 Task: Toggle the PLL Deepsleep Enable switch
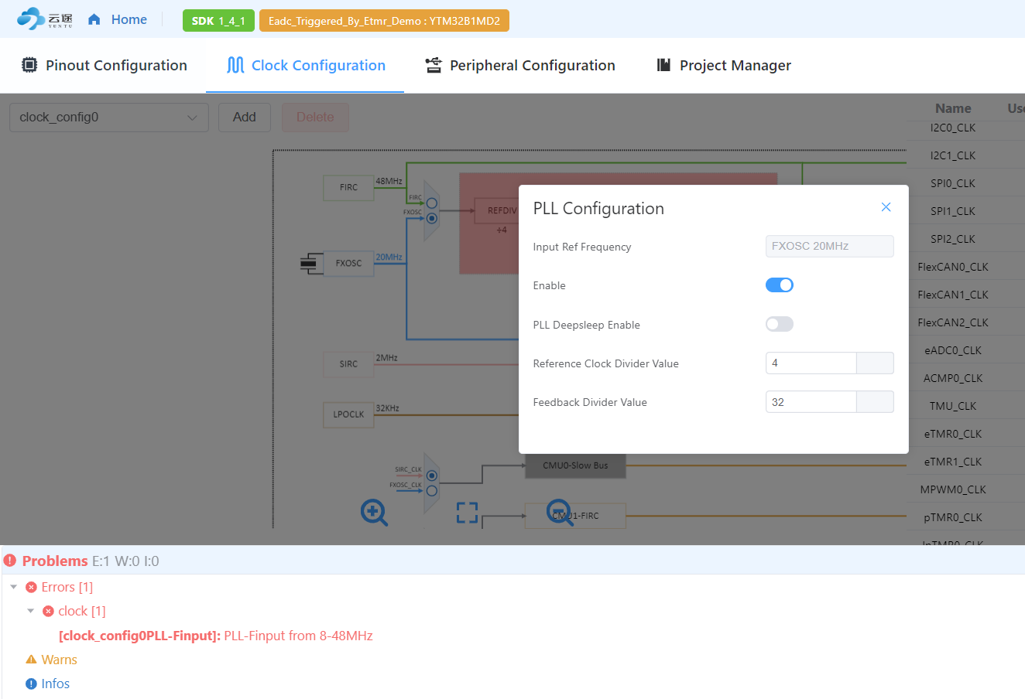coord(780,324)
